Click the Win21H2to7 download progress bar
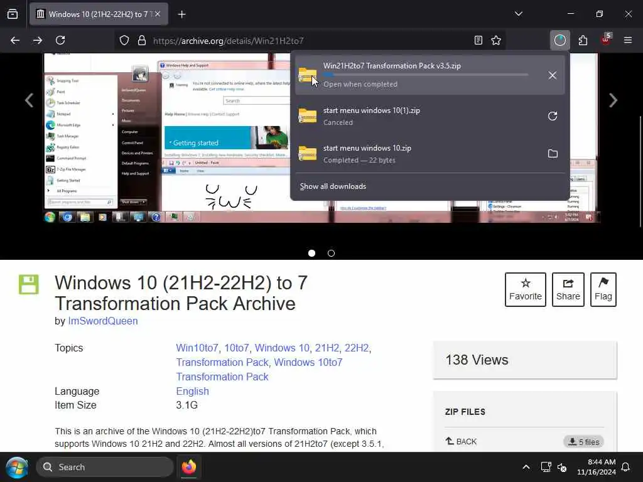The image size is (643, 482). (x=426, y=75)
